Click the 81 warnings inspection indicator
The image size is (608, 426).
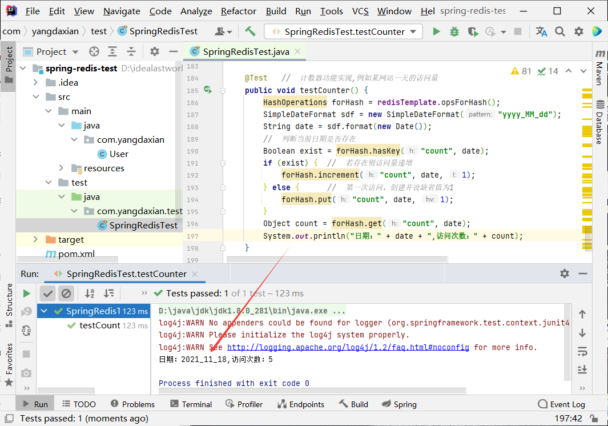(x=521, y=71)
